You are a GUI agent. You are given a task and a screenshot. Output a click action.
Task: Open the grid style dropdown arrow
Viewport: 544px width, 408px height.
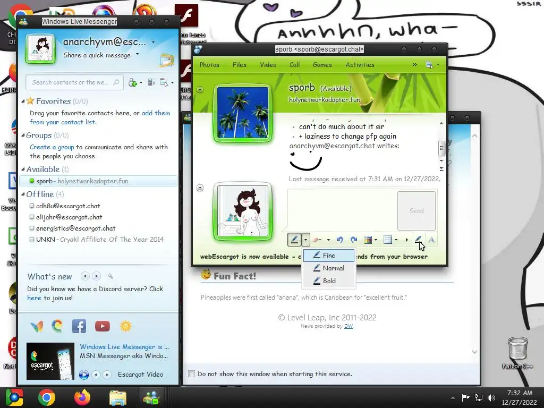pyautogui.click(x=396, y=240)
